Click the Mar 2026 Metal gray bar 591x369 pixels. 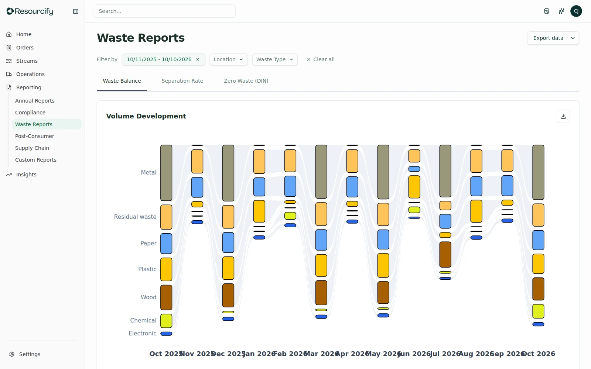[321, 172]
